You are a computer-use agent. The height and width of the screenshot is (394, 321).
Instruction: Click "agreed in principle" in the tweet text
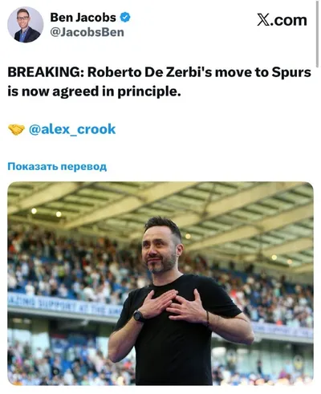[x=115, y=92]
